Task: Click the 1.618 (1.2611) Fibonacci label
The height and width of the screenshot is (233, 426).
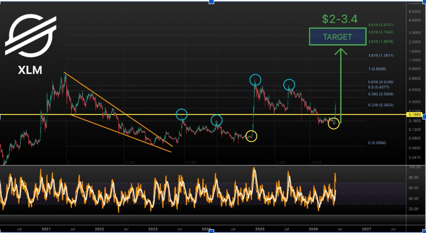Action: [381, 55]
